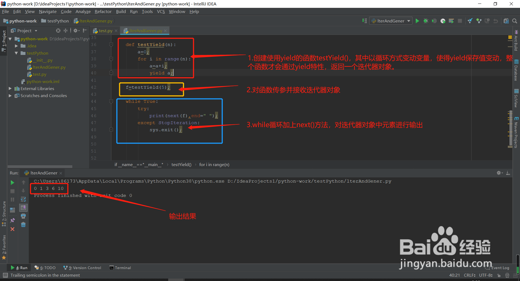Open Run panel settings gear
This screenshot has height=281, width=520.
click(x=499, y=173)
